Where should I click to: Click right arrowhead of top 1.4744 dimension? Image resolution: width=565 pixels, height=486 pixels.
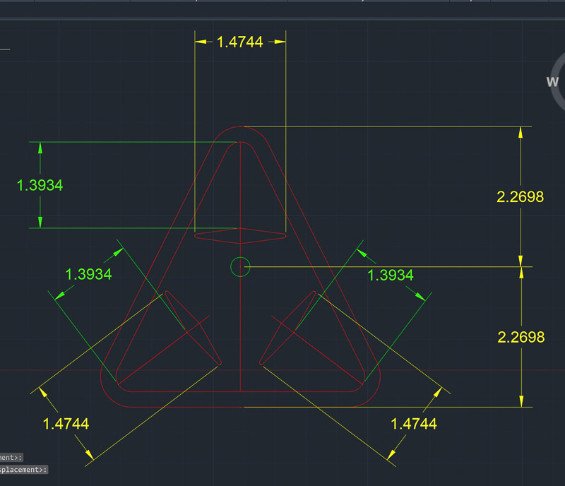click(x=278, y=42)
